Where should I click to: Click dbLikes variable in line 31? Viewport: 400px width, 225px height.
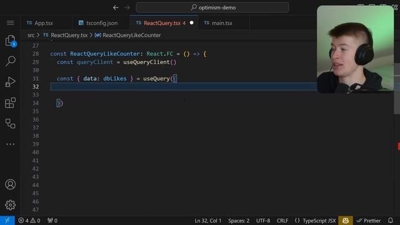coord(115,79)
